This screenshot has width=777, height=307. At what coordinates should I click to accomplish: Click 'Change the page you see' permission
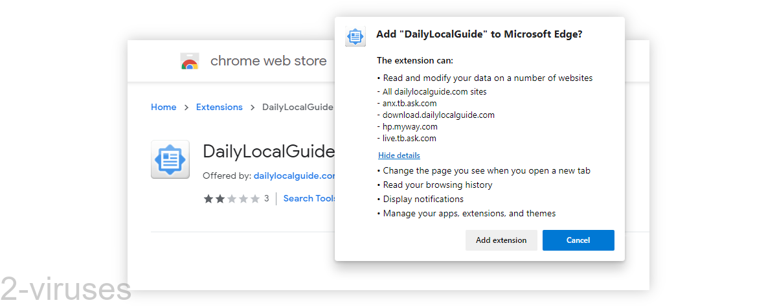coord(484,171)
